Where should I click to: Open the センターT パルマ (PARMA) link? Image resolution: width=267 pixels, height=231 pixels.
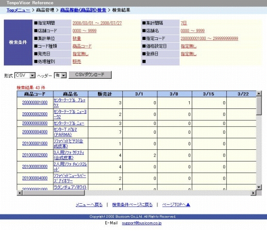coord(65,132)
